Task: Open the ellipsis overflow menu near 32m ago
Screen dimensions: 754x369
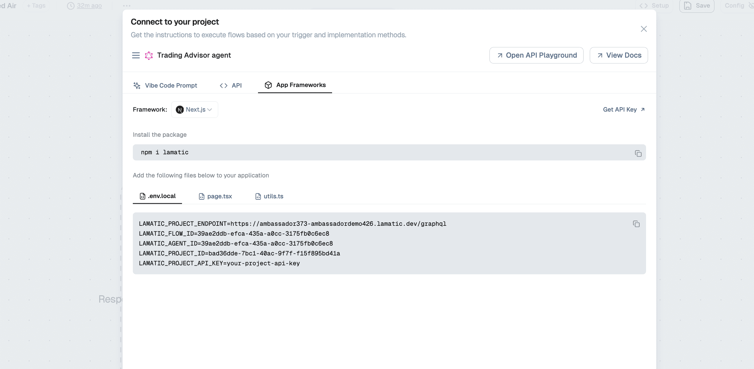Action: tap(126, 5)
